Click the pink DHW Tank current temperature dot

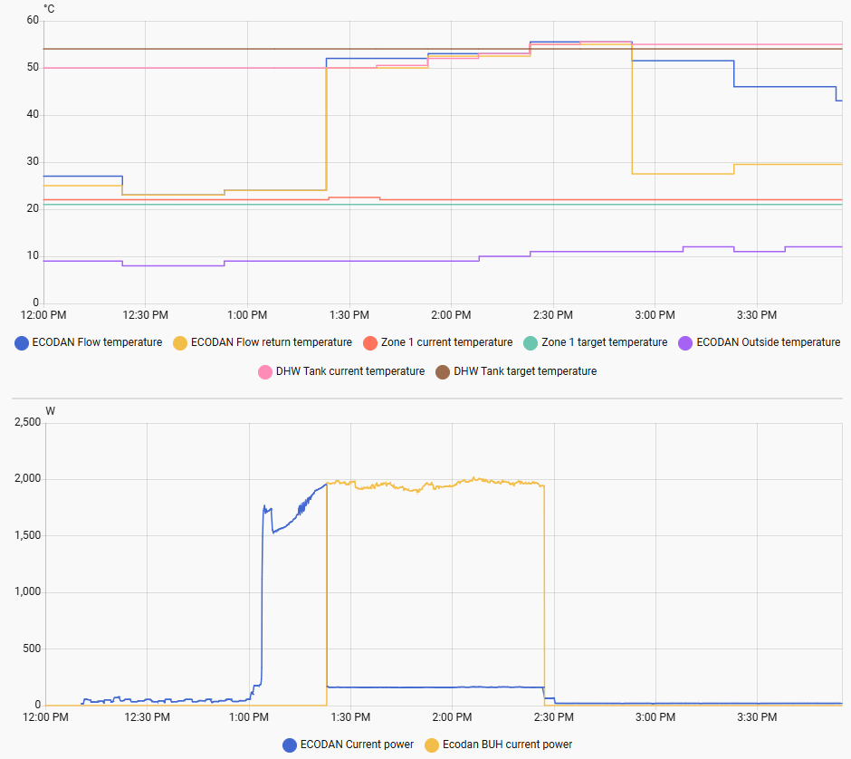coord(265,371)
